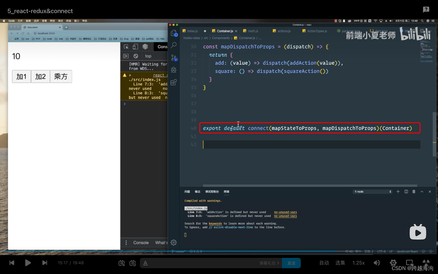Click the help question mark icon
Viewport: 438px width, 274px height.
(x=426, y=9)
